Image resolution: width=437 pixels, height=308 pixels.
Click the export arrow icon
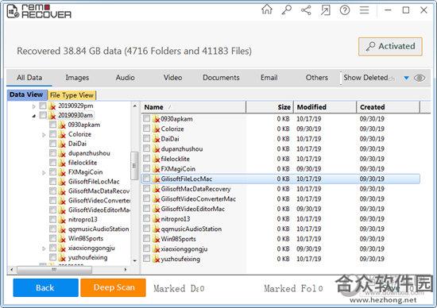(325, 10)
